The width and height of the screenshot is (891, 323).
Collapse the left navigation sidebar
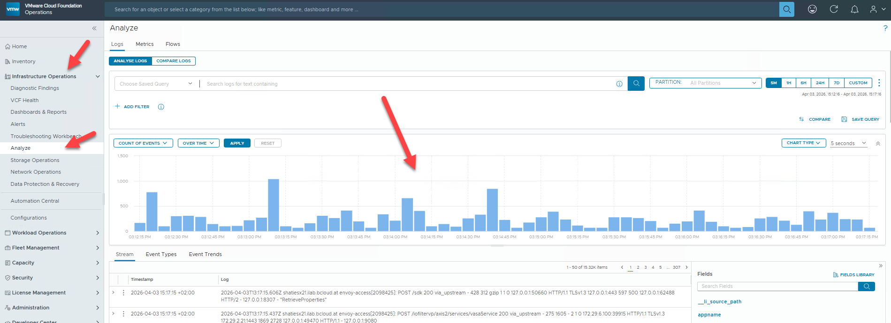pos(94,28)
